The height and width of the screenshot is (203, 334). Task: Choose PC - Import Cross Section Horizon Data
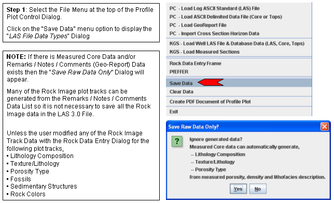(x=239, y=34)
